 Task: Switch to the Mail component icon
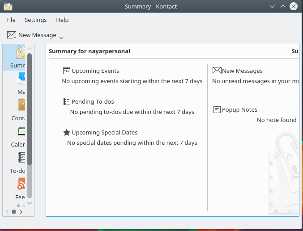point(21,79)
